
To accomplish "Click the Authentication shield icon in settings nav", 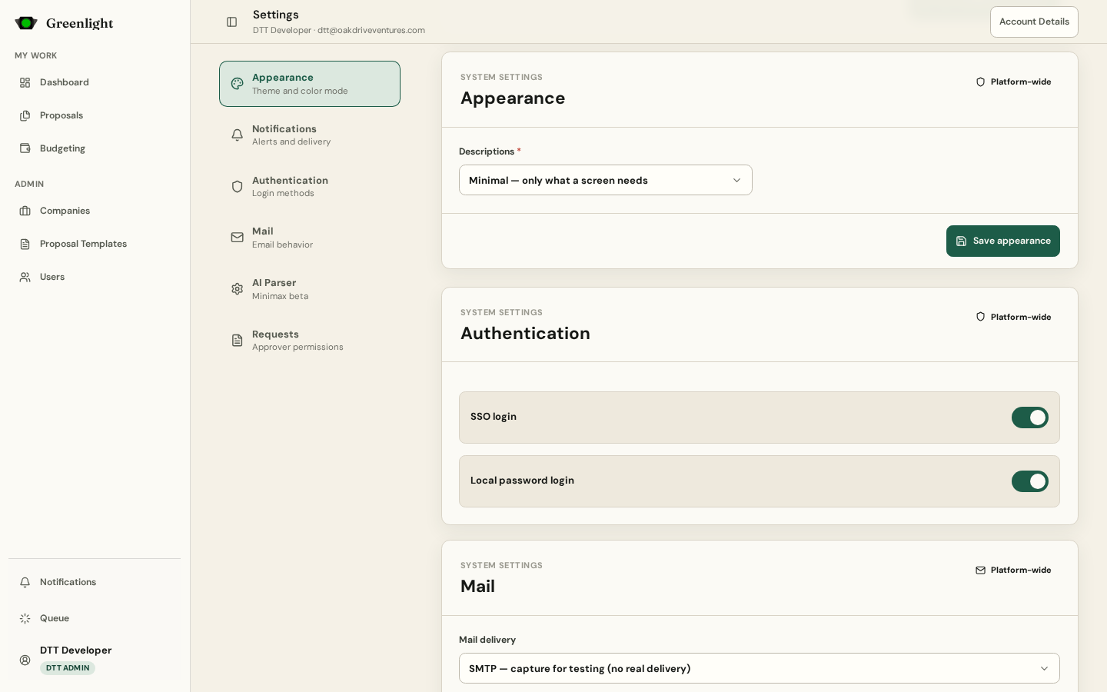I will pyautogui.click(x=238, y=187).
